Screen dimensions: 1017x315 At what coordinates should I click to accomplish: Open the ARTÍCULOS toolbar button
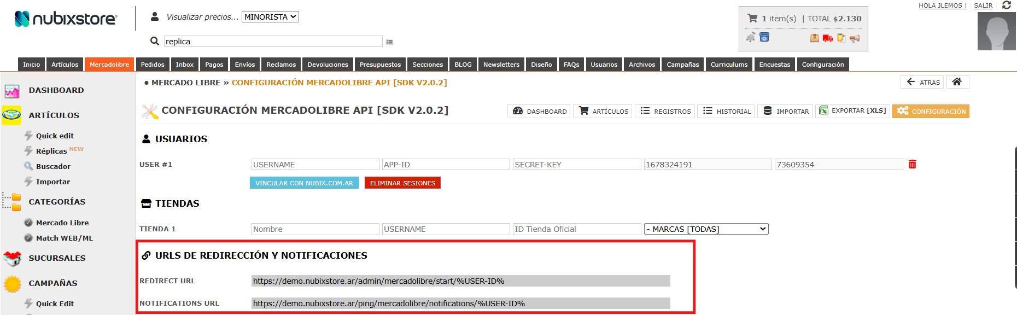click(604, 111)
